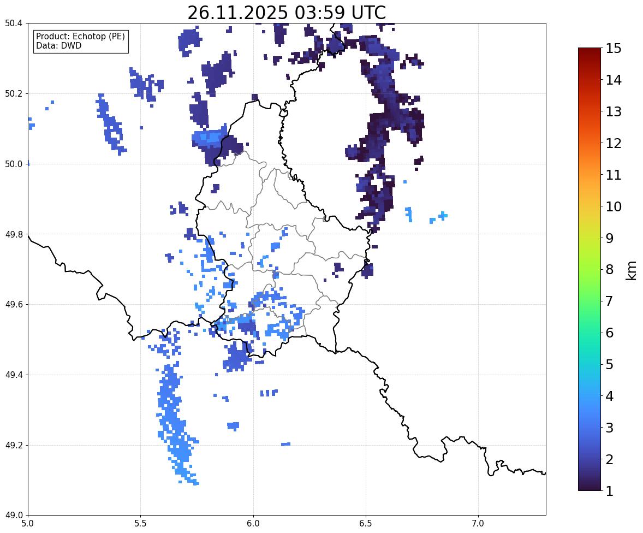Click the colorbar label 15
Viewport: 643px width, 533px height.
pyautogui.click(x=614, y=49)
